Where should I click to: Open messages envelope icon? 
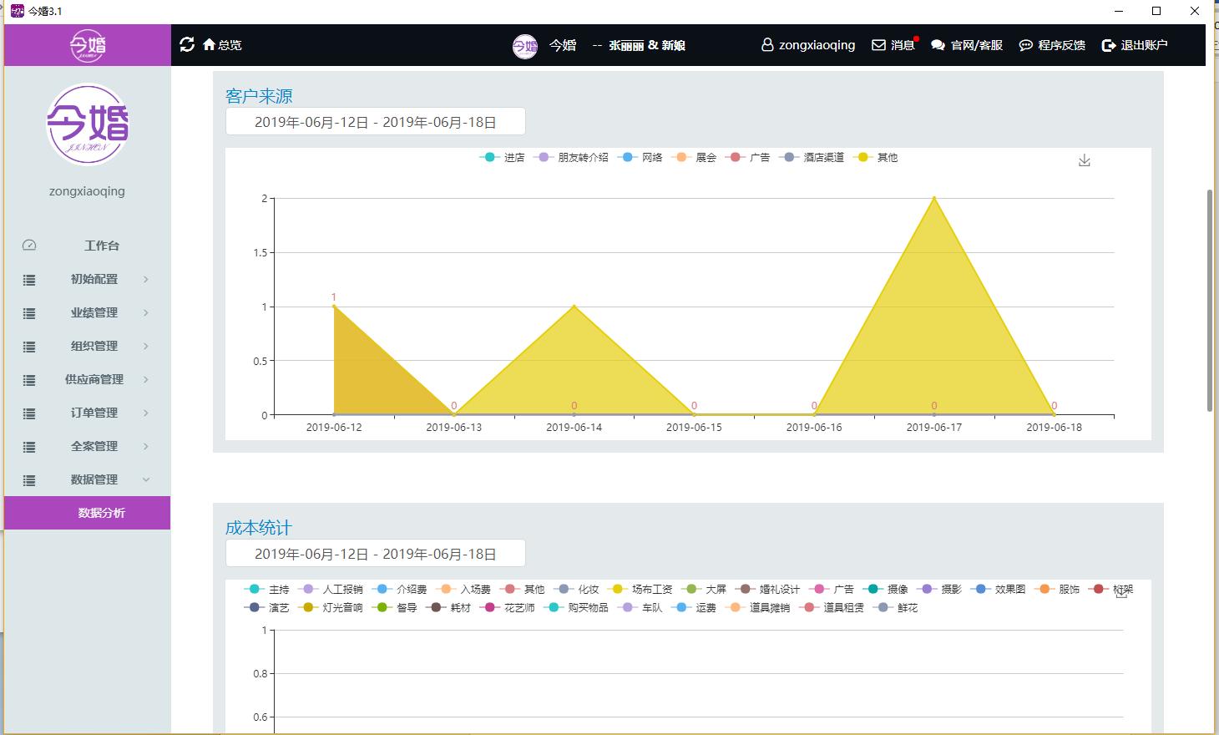[x=878, y=45]
